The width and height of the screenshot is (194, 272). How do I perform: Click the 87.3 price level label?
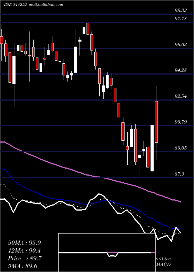[179, 174]
